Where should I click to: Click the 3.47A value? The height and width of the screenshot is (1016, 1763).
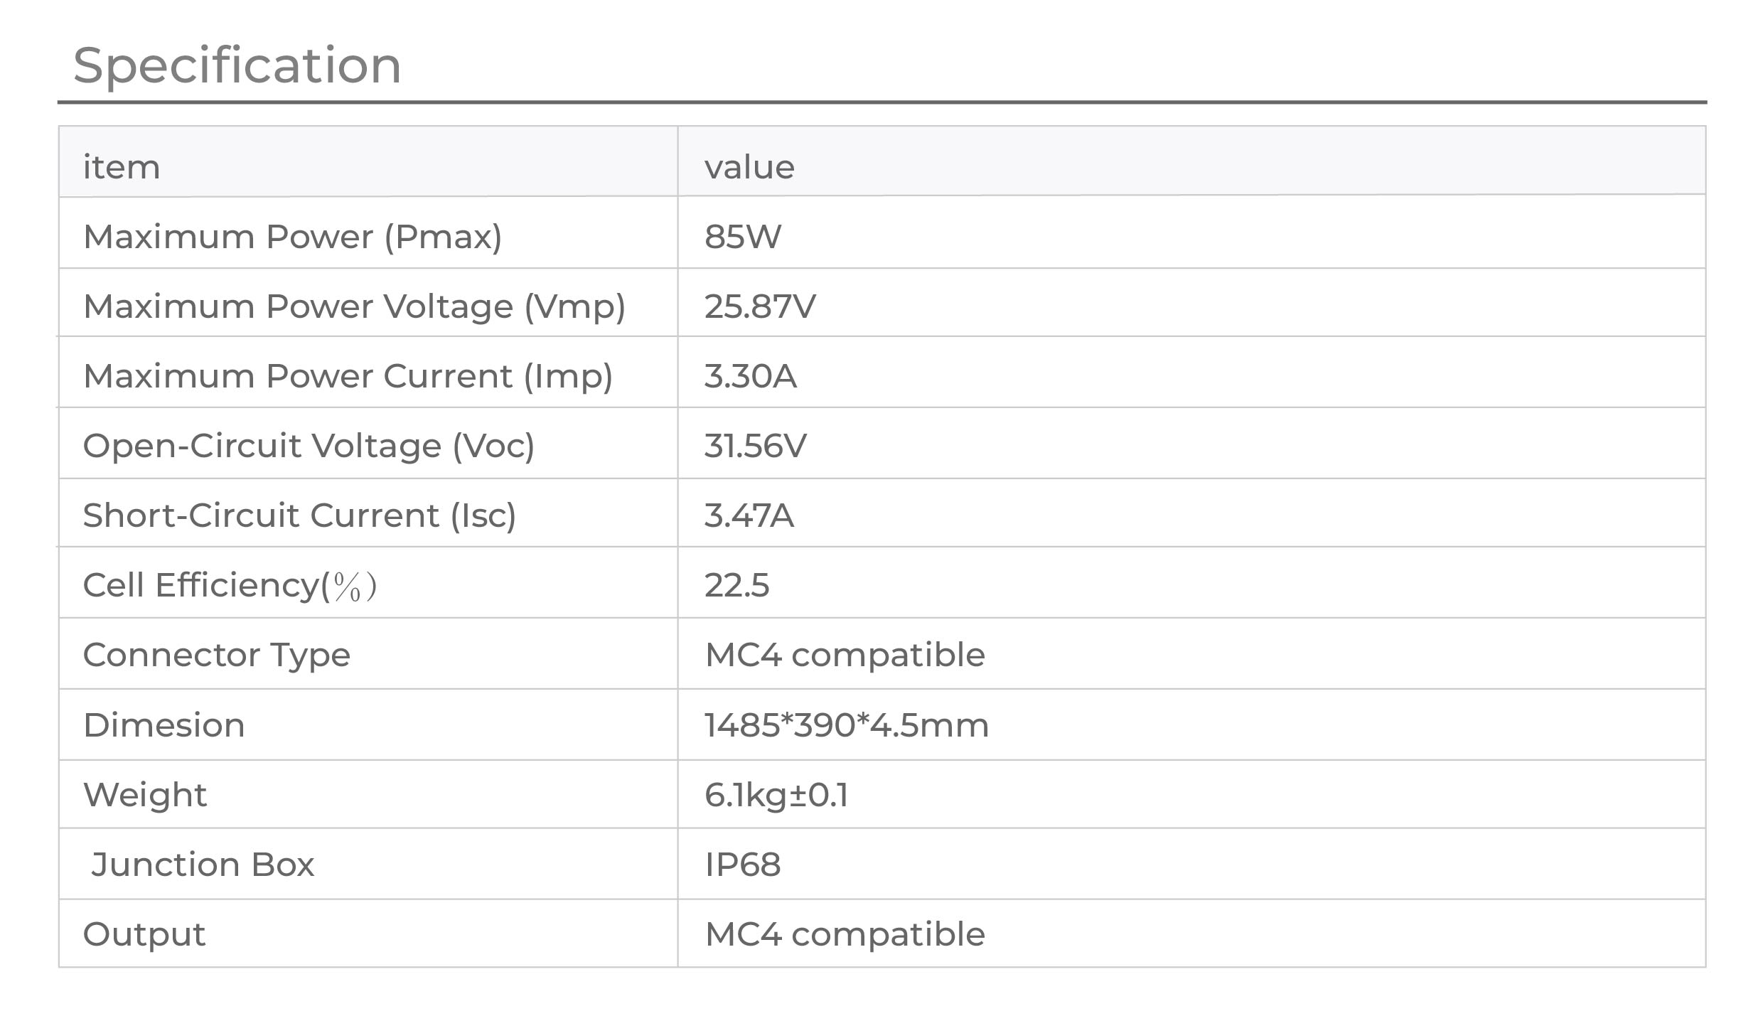749,515
